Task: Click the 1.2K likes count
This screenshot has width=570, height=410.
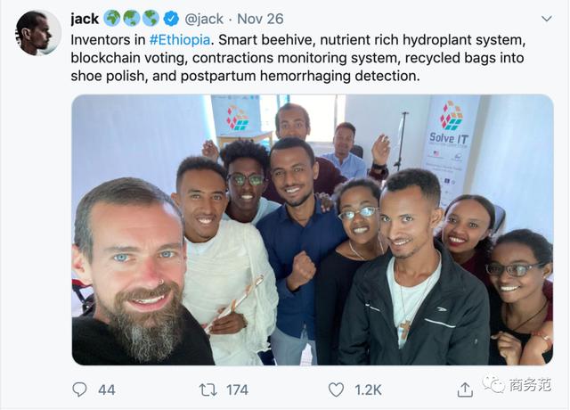Action: click(367, 389)
